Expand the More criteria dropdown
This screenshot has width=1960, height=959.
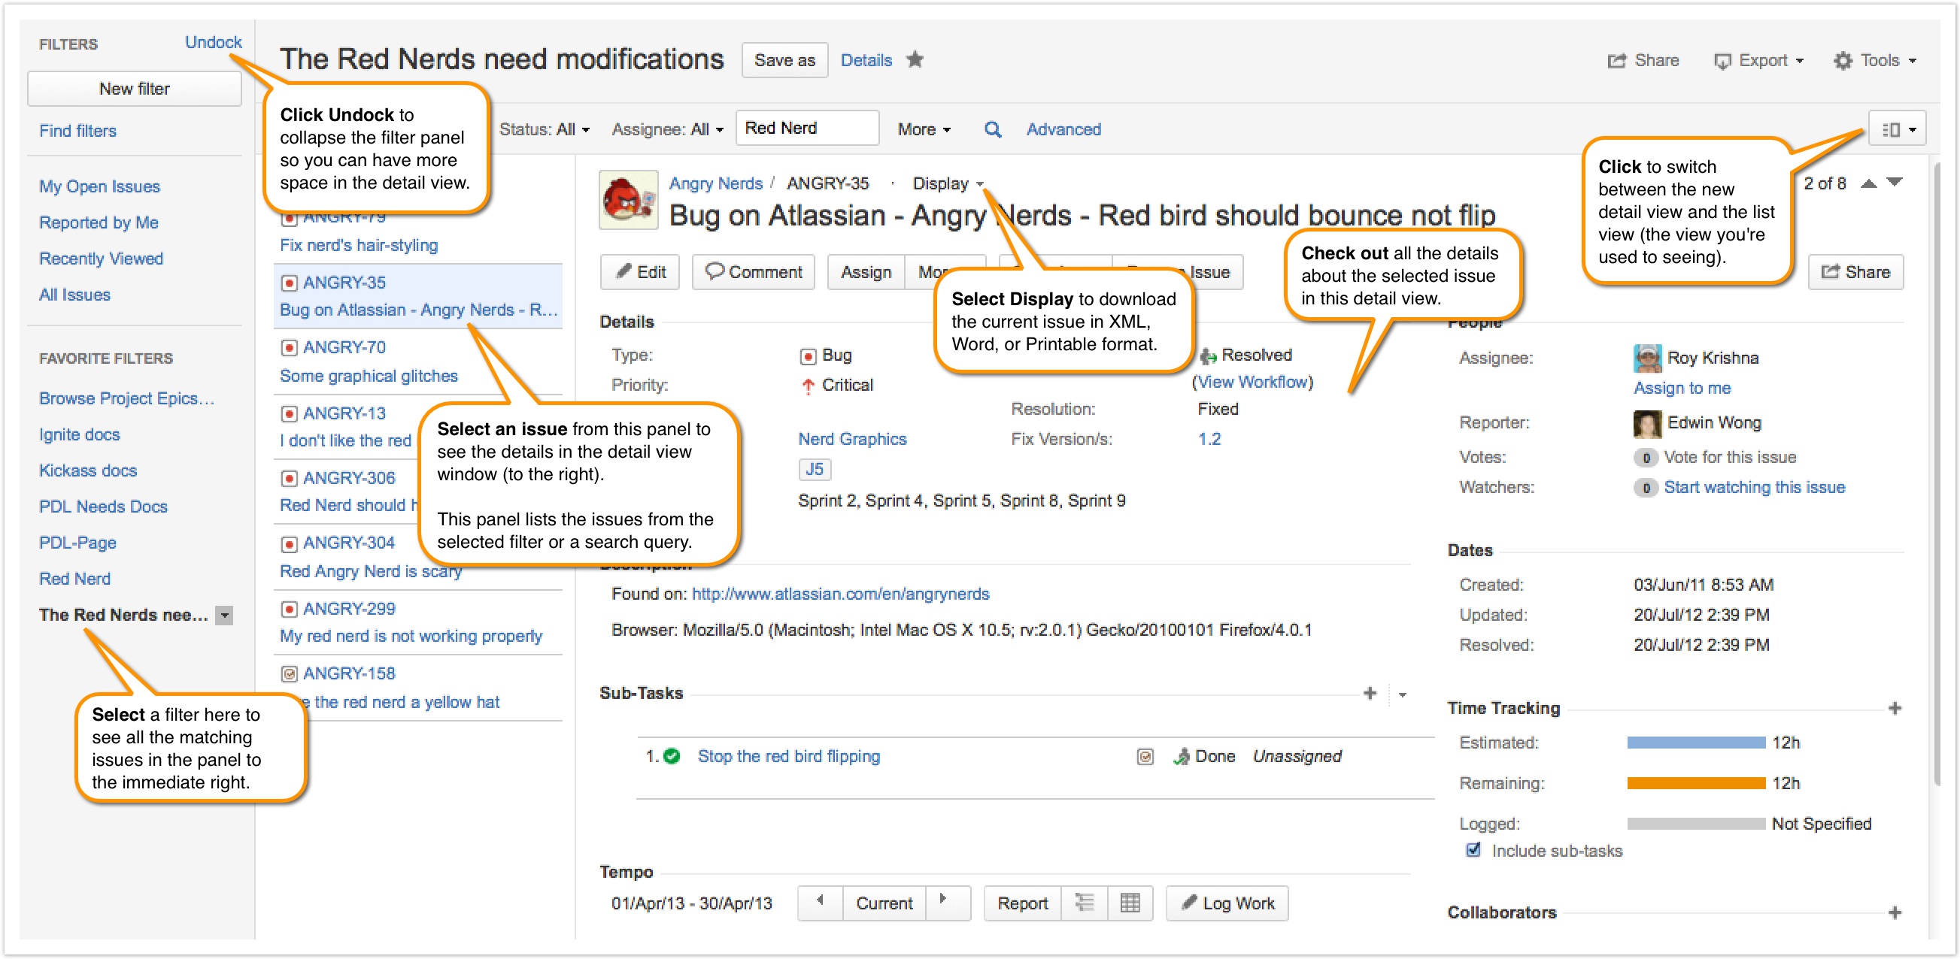tap(924, 130)
